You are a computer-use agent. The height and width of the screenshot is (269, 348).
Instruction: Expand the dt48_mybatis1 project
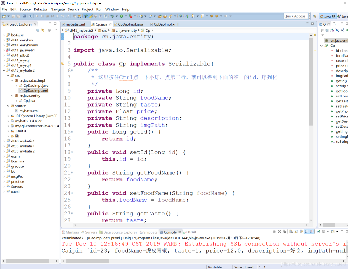point(4,141)
